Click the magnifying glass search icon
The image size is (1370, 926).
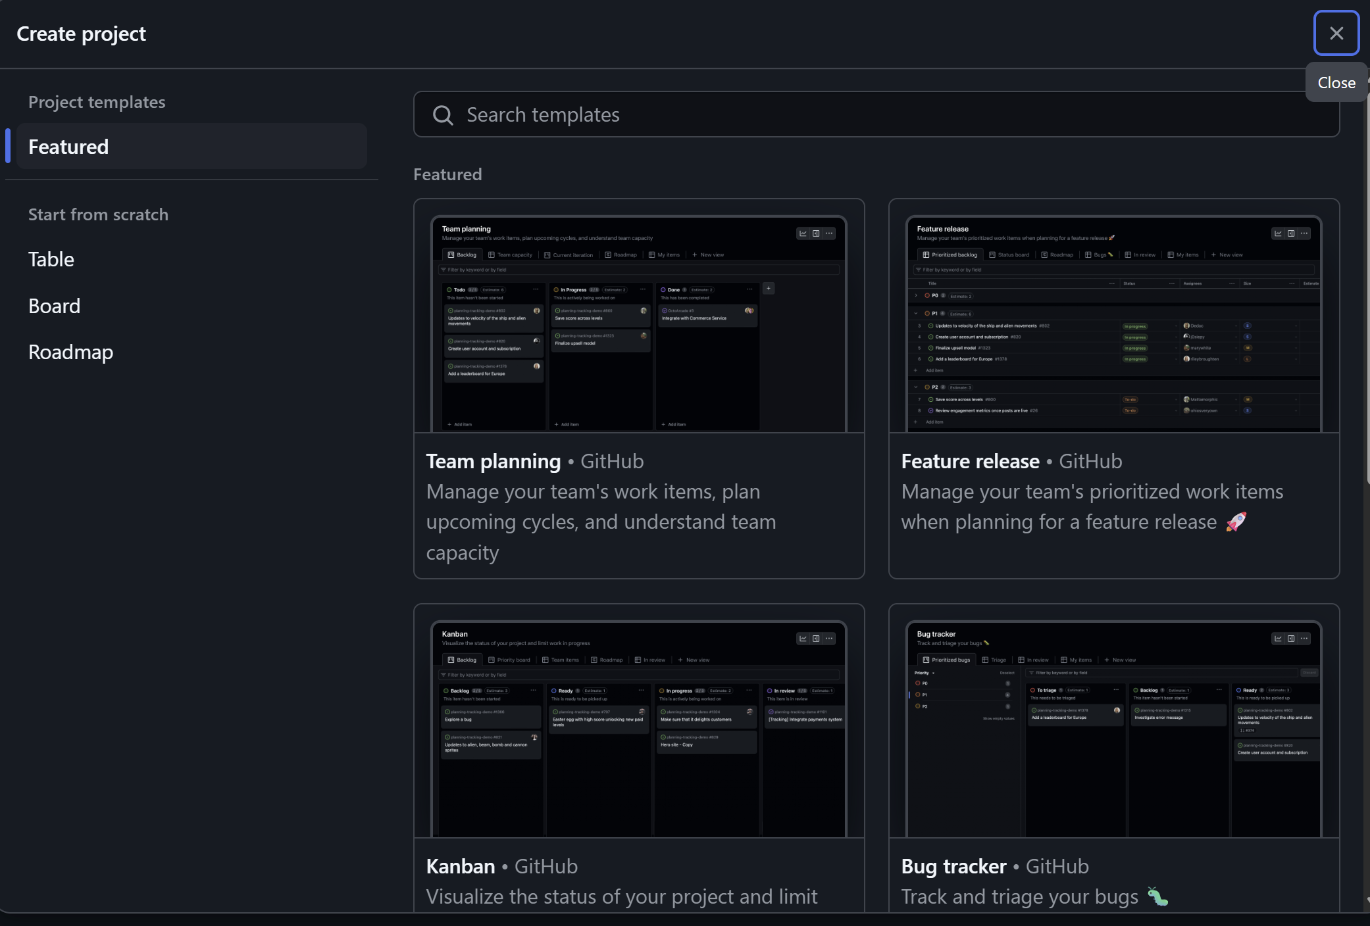click(443, 115)
